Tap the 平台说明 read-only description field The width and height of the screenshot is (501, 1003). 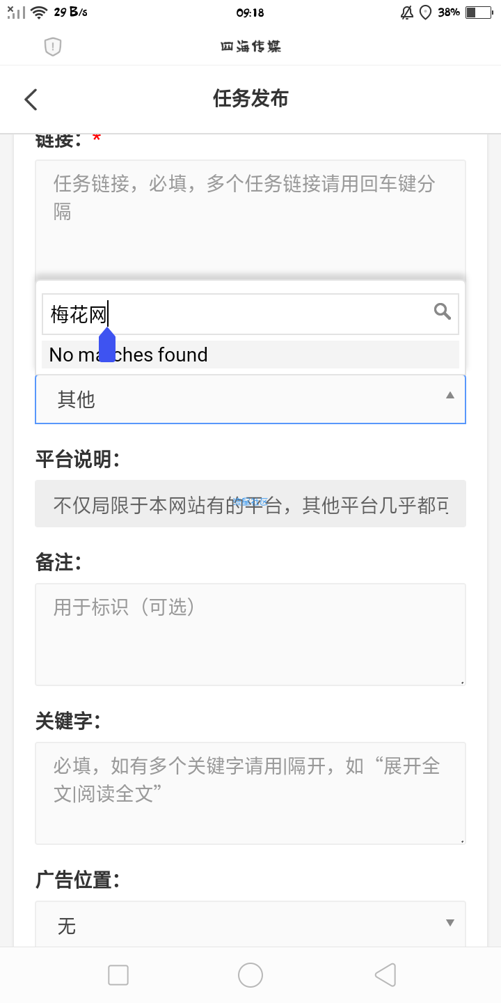(x=250, y=504)
